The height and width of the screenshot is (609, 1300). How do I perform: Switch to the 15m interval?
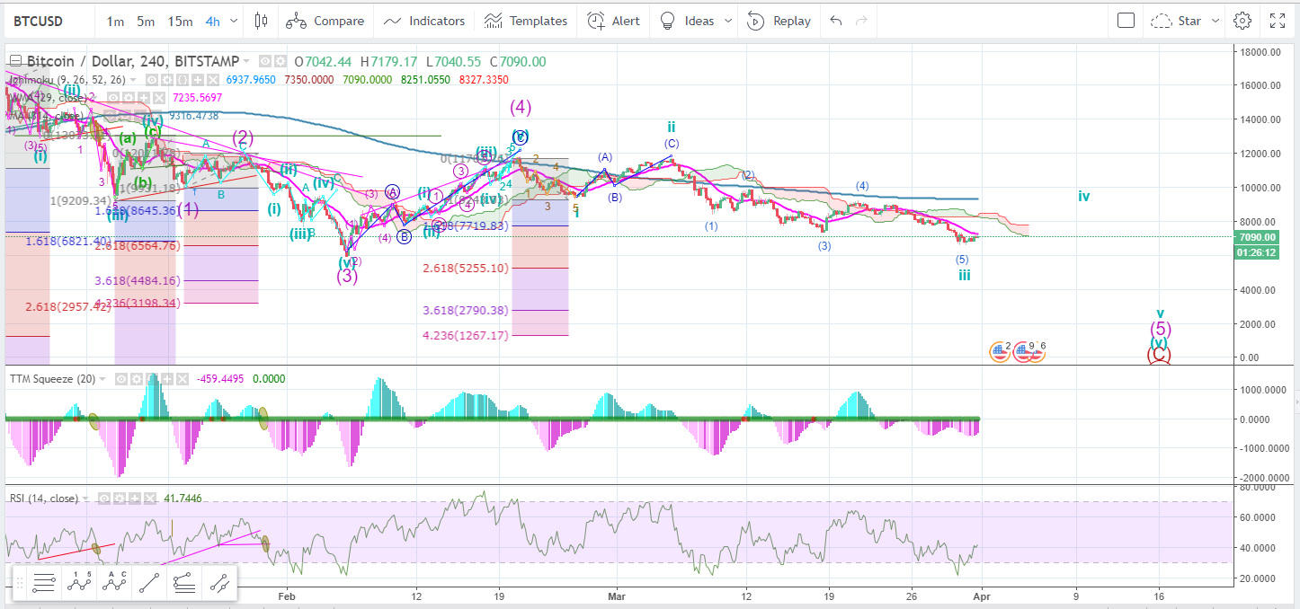pos(180,21)
